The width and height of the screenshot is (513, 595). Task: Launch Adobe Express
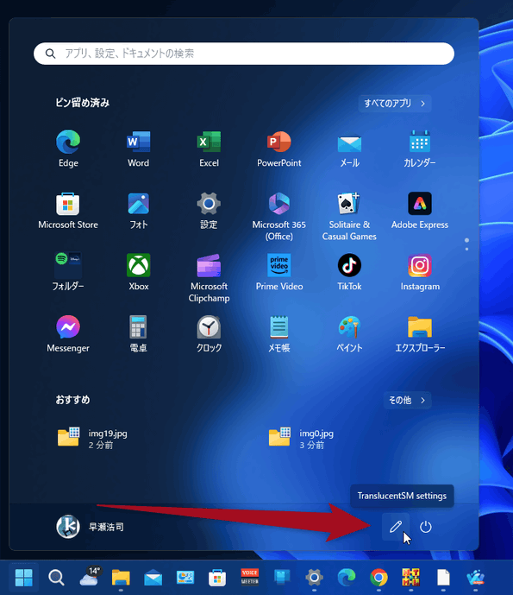point(420,211)
